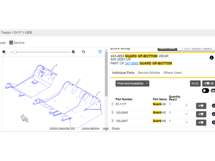
Task: Show info for part 130-2547
Action: coord(213,122)
